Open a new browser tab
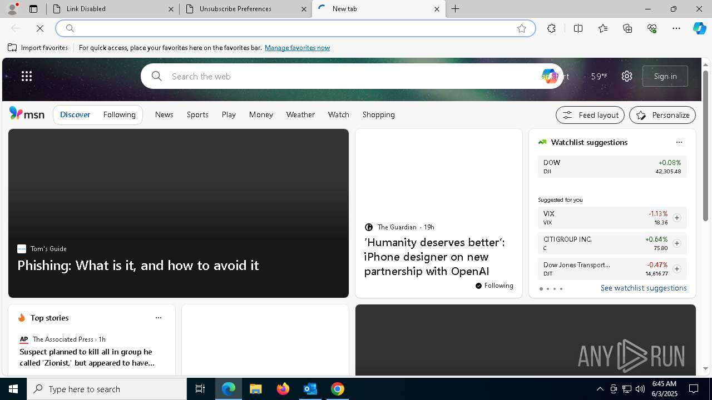The width and height of the screenshot is (712, 400). (x=456, y=9)
